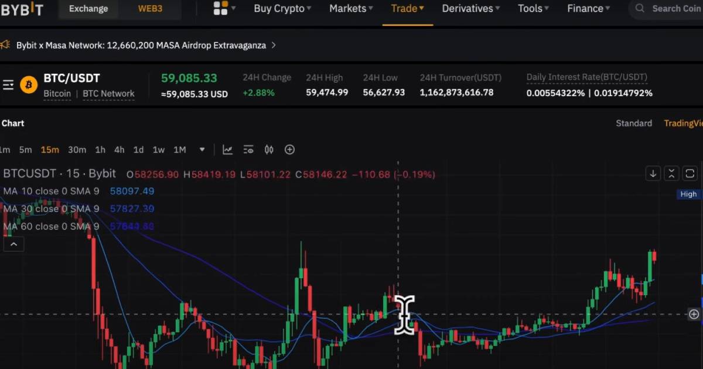The image size is (703, 369).
Task: Click the Bitcoin info link
Action: pyautogui.click(x=57, y=94)
